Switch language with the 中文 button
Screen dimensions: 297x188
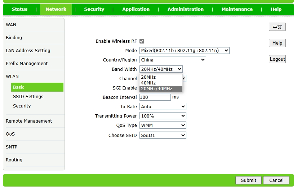[x=277, y=27]
